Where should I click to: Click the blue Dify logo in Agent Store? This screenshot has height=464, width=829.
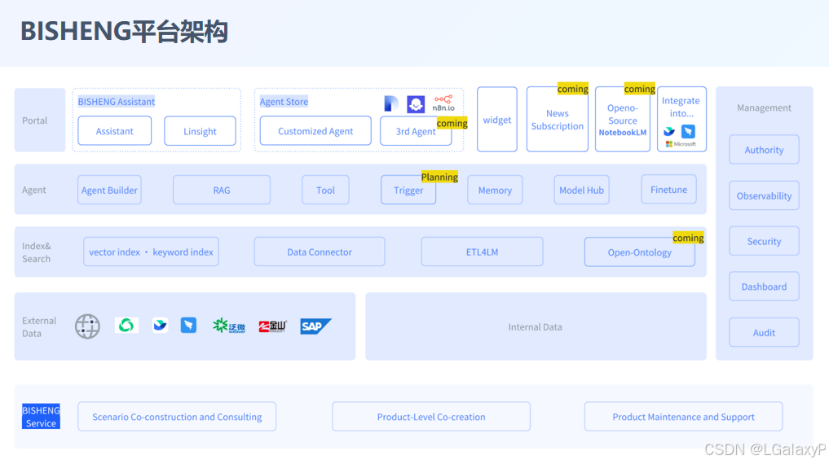coord(391,103)
